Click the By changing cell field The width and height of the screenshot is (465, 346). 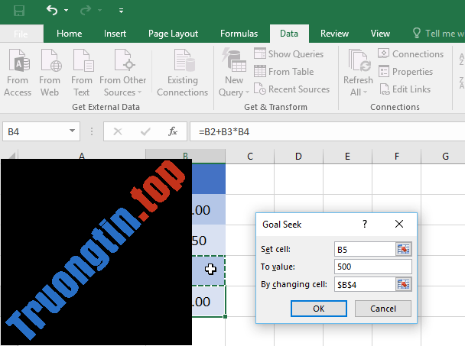point(365,284)
